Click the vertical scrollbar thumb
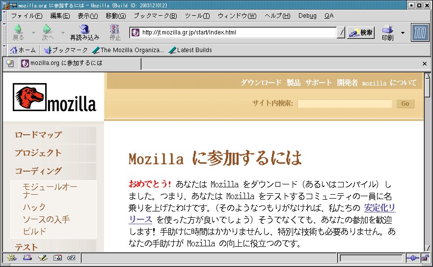The image size is (433, 267). 427,88
